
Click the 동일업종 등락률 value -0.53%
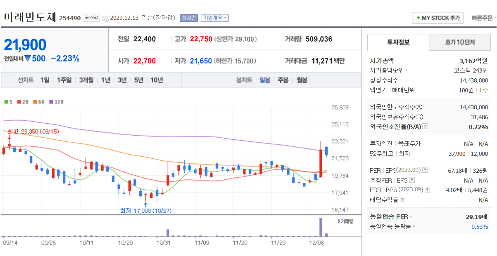(x=478, y=226)
